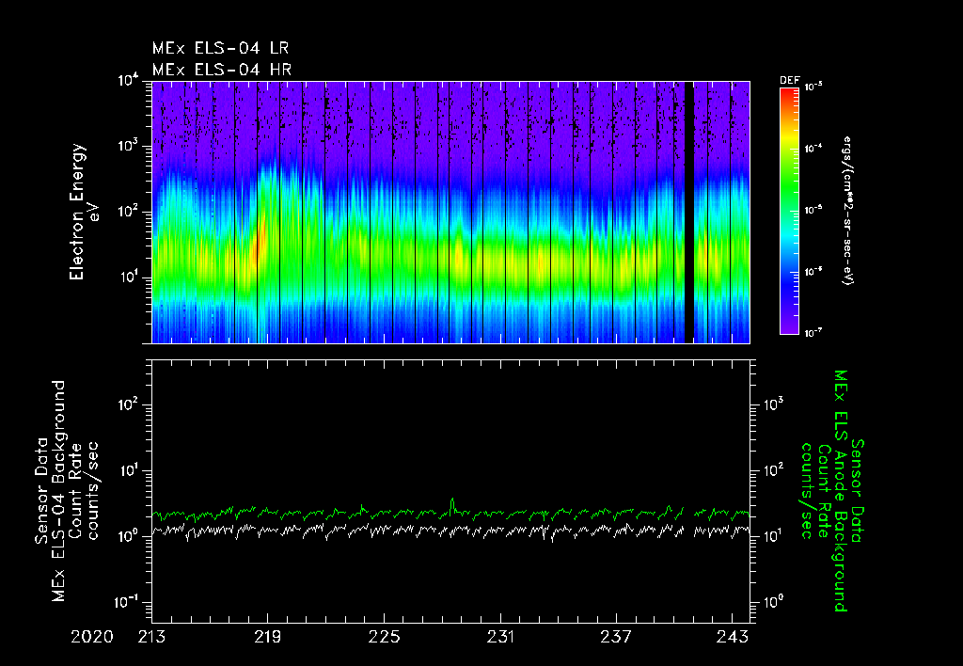This screenshot has width=963, height=666.
Task: Click the 10^3 tick label on the right green axis
Action: pos(773,404)
